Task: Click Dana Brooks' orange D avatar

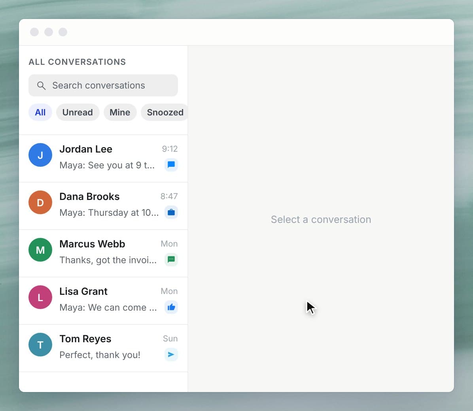Action: (x=40, y=202)
